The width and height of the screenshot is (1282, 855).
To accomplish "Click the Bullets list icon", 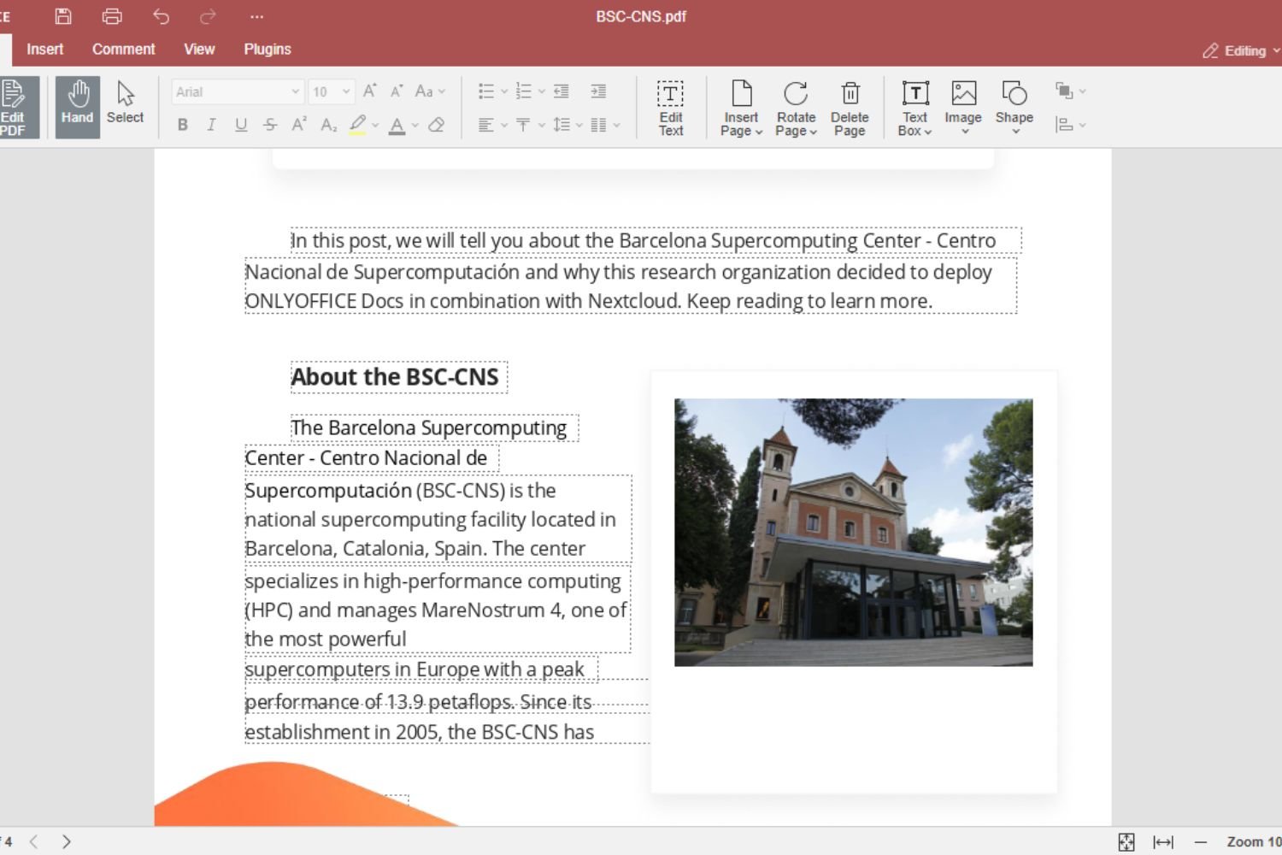I will 486,91.
